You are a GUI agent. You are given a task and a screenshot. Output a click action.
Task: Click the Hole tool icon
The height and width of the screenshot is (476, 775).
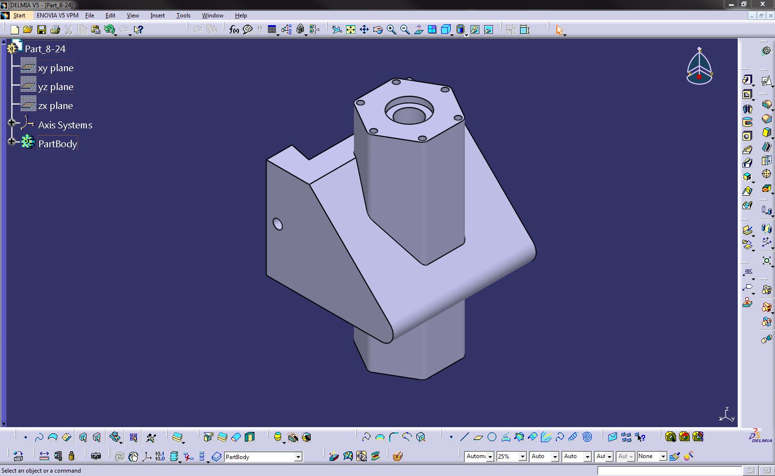click(x=747, y=136)
